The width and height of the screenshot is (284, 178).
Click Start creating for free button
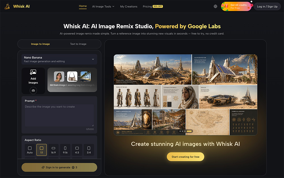point(185,157)
